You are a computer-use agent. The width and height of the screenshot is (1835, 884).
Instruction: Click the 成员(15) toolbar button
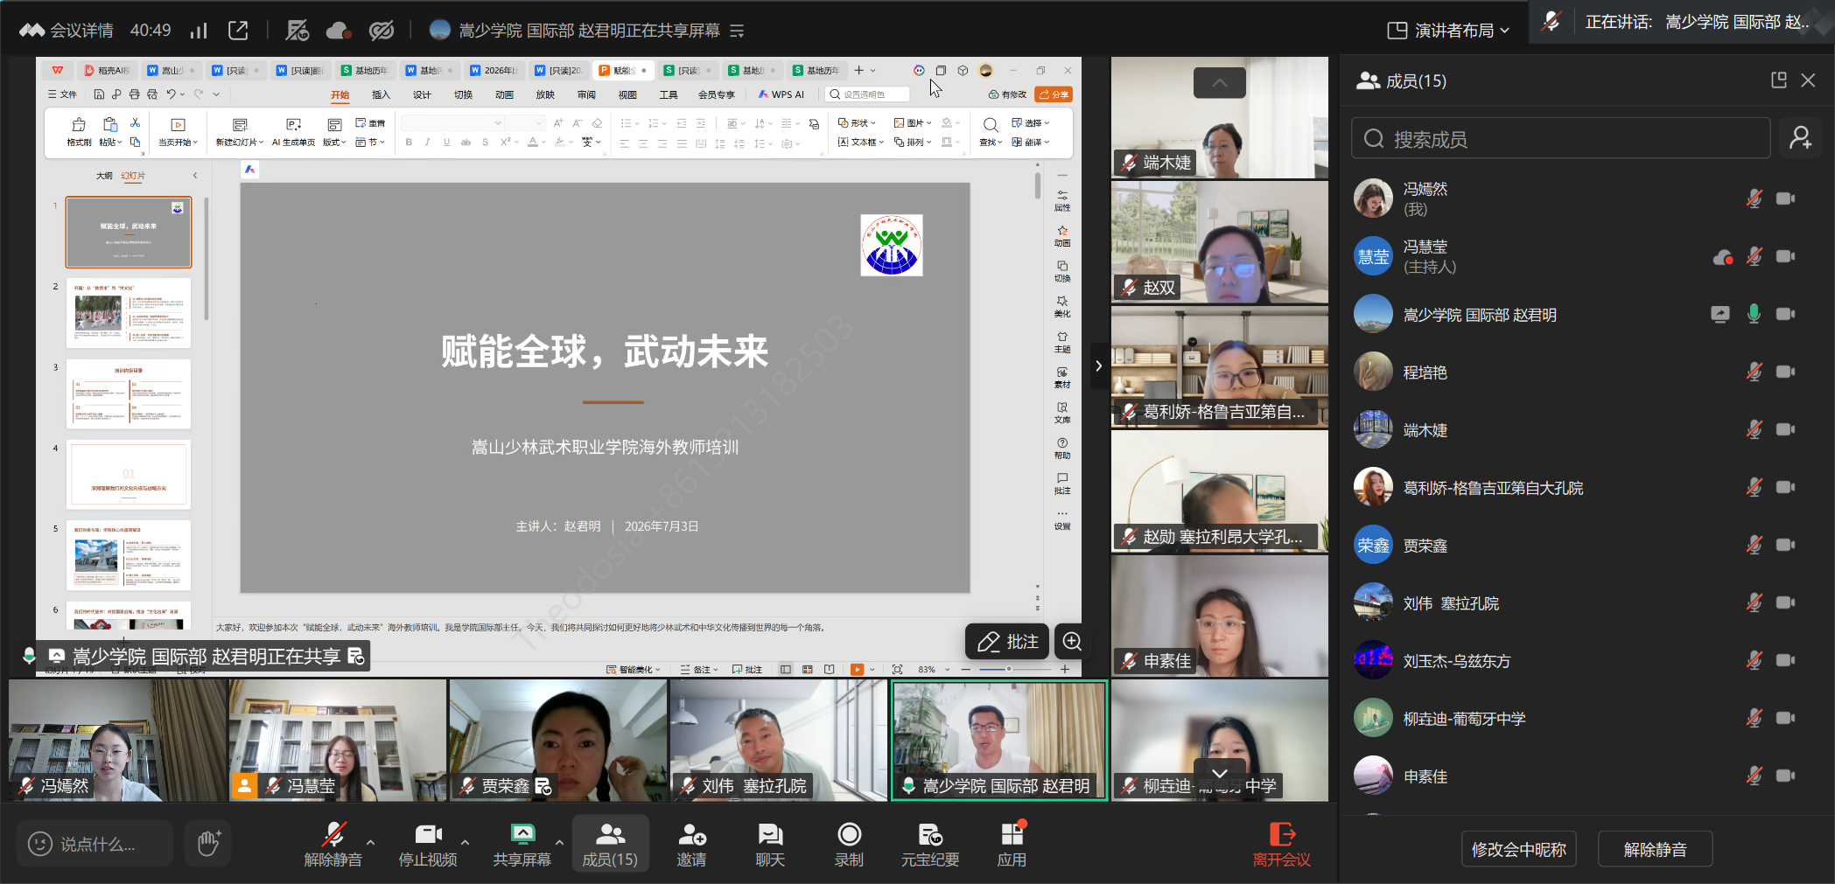tap(610, 844)
